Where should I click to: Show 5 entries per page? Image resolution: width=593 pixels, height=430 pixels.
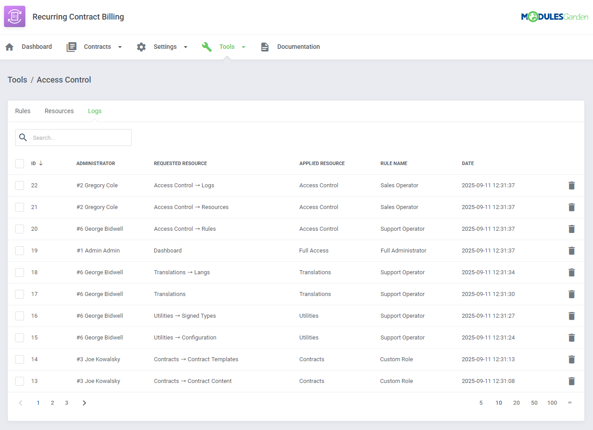481,403
